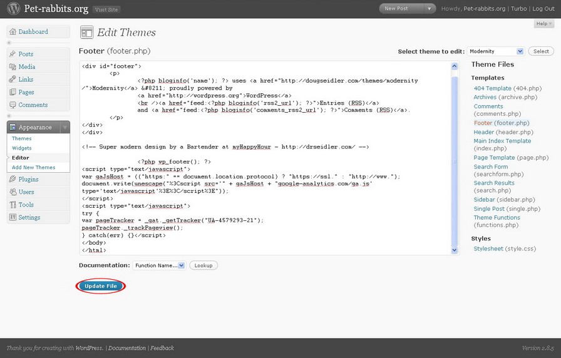The width and height of the screenshot is (561, 358).
Task: Go to the Media menu item
Action: pos(27,67)
